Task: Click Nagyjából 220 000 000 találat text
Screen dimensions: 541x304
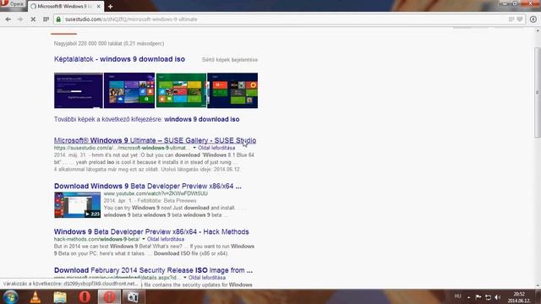Action: (109, 43)
